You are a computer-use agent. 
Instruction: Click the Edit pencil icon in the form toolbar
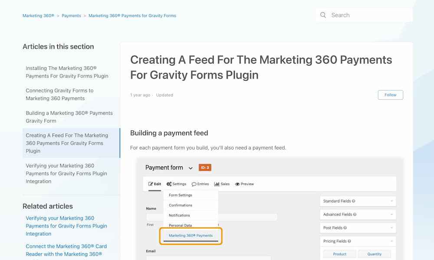coord(151,184)
